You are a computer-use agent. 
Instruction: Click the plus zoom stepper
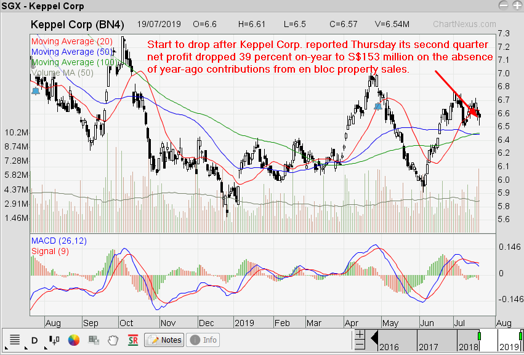click(x=360, y=335)
